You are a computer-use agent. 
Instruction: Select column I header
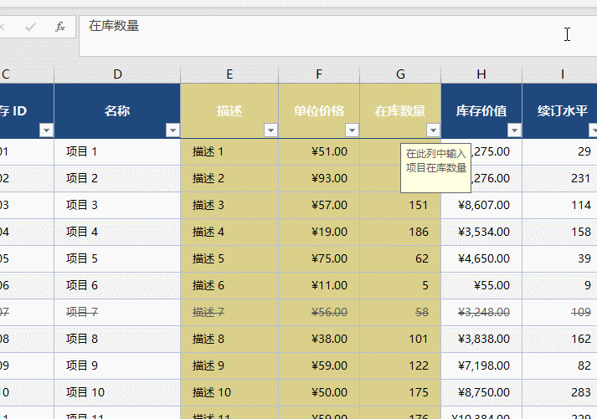563,74
